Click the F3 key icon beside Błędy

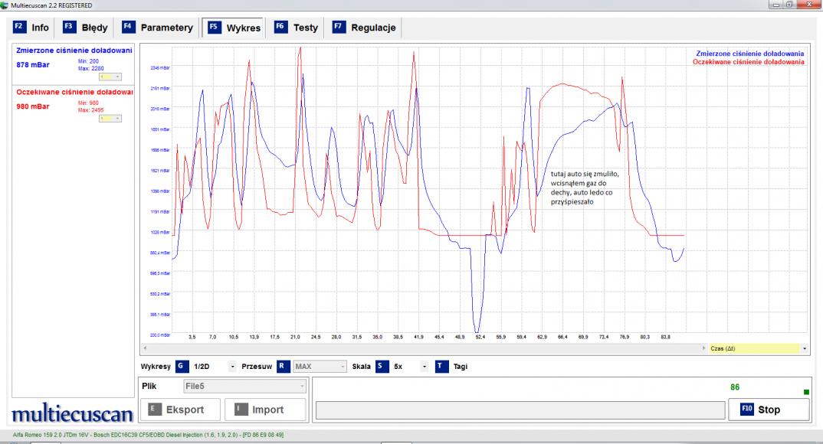click(x=69, y=28)
